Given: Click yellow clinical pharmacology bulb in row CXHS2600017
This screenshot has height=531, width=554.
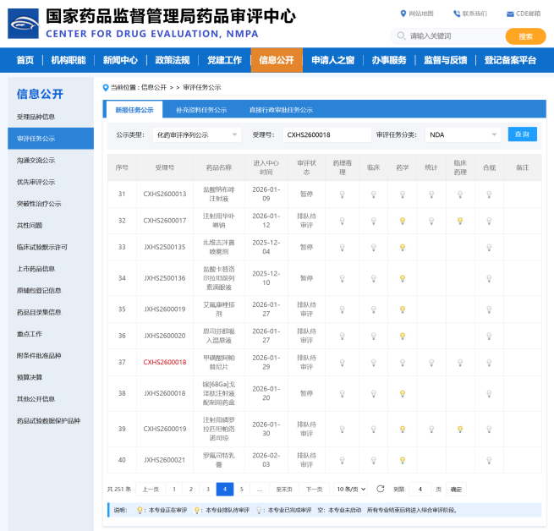Looking at the screenshot, I should (x=460, y=221).
